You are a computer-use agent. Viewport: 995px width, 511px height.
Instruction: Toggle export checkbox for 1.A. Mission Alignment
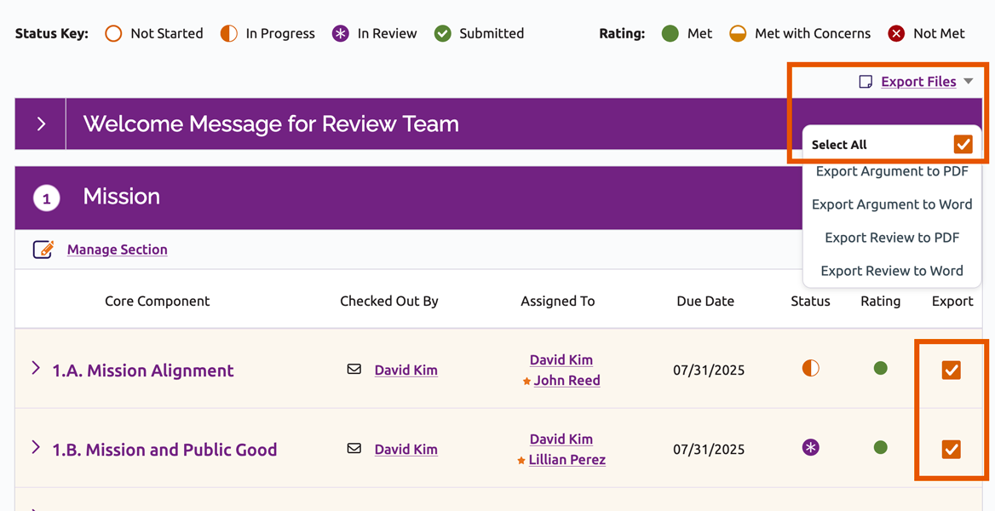click(x=951, y=370)
